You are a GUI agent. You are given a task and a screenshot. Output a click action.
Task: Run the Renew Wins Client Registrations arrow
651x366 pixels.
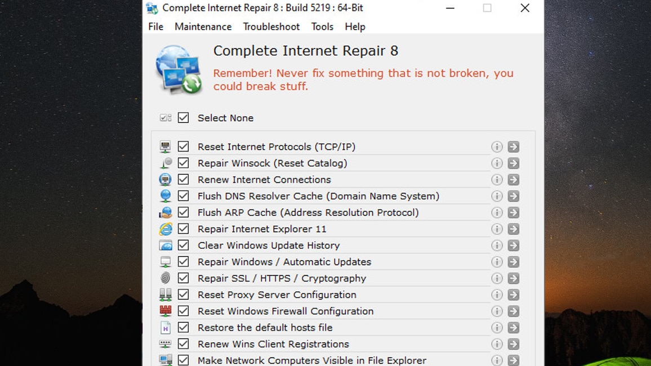pyautogui.click(x=513, y=343)
